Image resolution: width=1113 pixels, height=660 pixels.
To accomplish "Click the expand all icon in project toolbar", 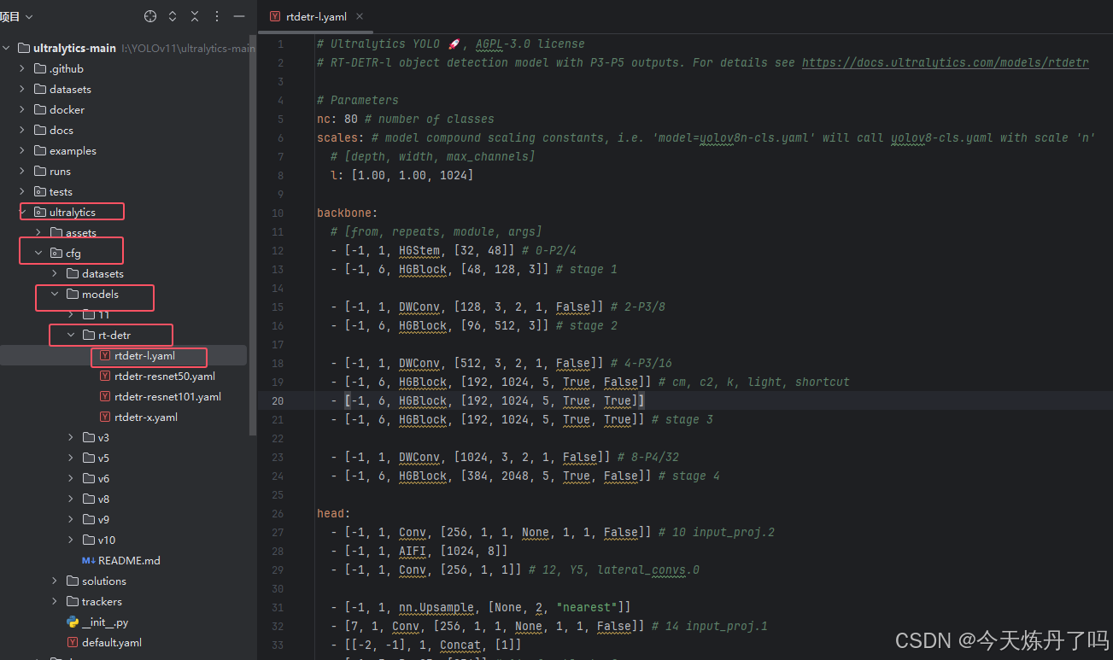I will coord(173,16).
